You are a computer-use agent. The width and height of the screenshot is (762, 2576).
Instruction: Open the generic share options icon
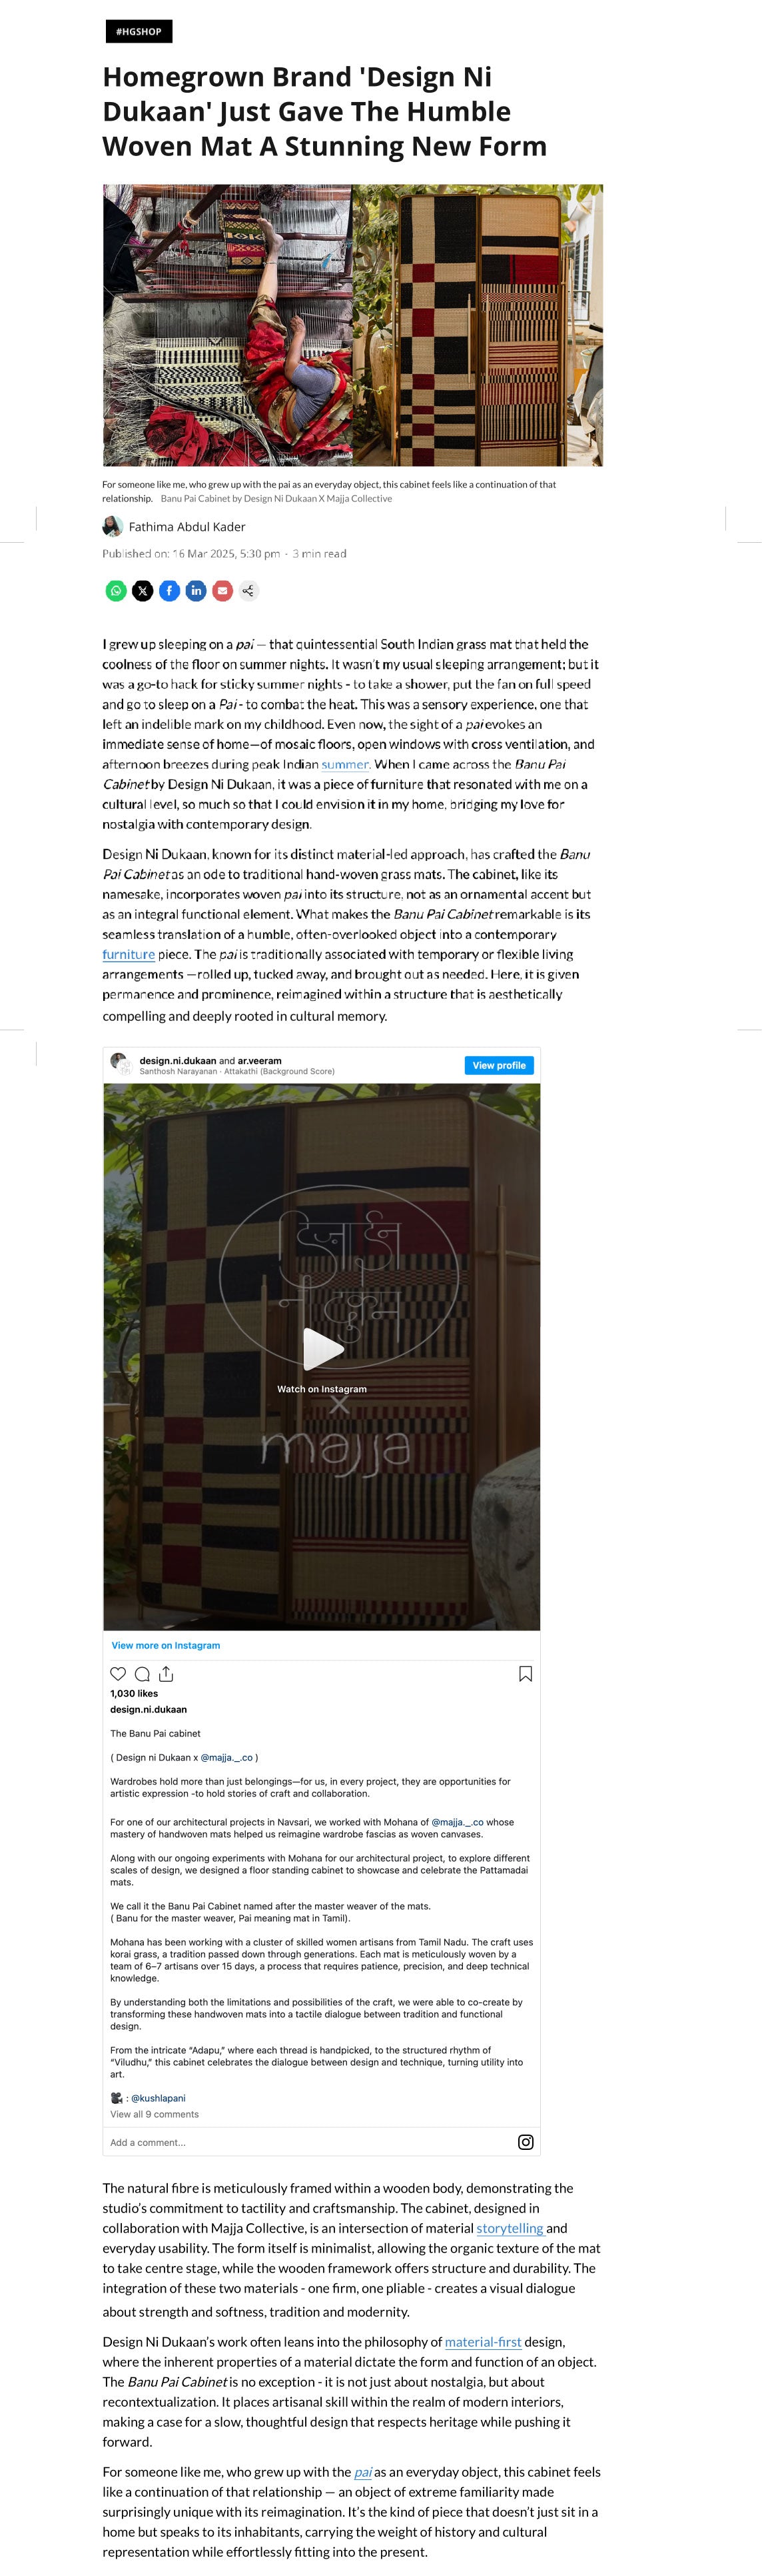248,591
